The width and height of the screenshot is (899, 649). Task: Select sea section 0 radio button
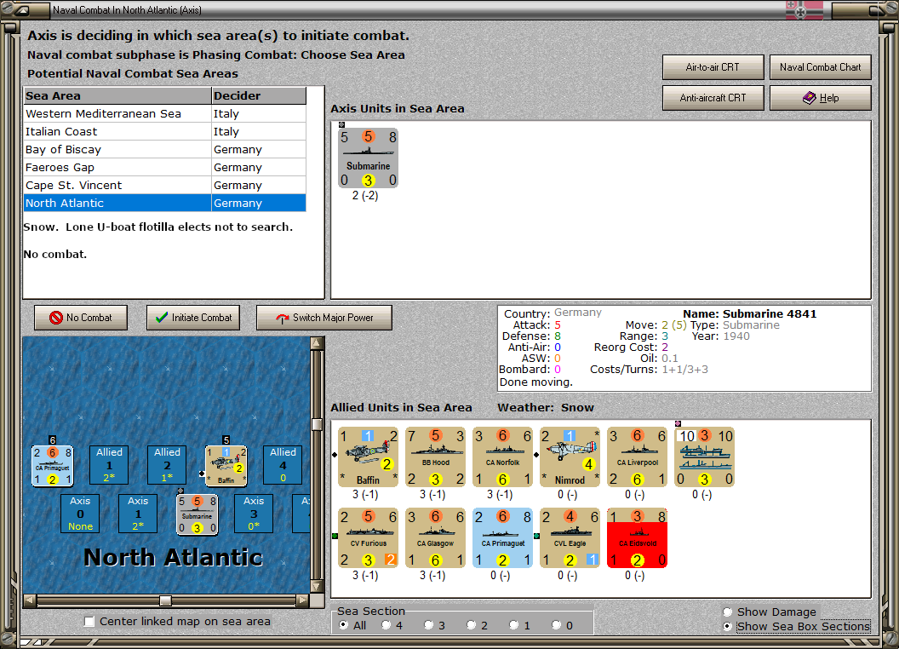pyautogui.click(x=556, y=625)
